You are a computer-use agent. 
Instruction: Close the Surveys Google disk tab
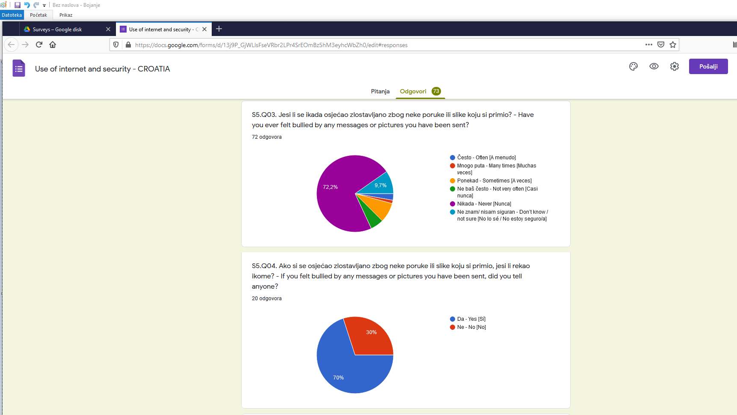[108, 29]
